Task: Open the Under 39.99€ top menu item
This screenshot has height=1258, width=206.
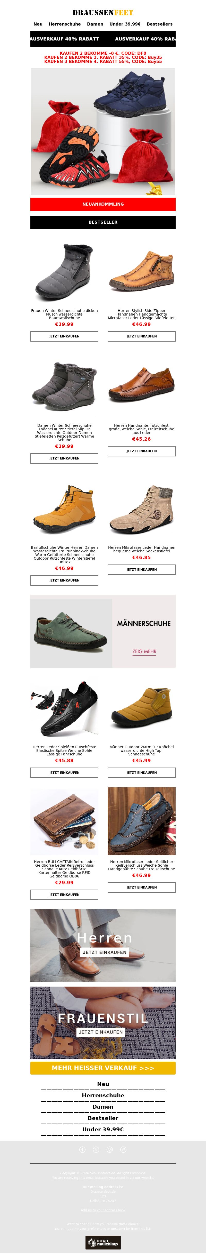Action: point(125,24)
